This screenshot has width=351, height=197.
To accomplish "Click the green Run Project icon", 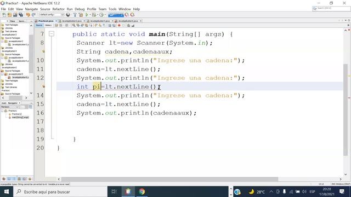I will pyautogui.click(x=87, y=15).
